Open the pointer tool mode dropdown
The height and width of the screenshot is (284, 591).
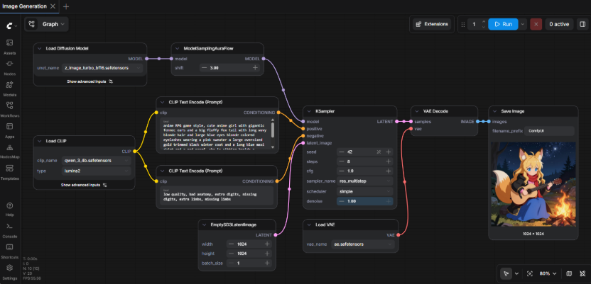pos(516,273)
